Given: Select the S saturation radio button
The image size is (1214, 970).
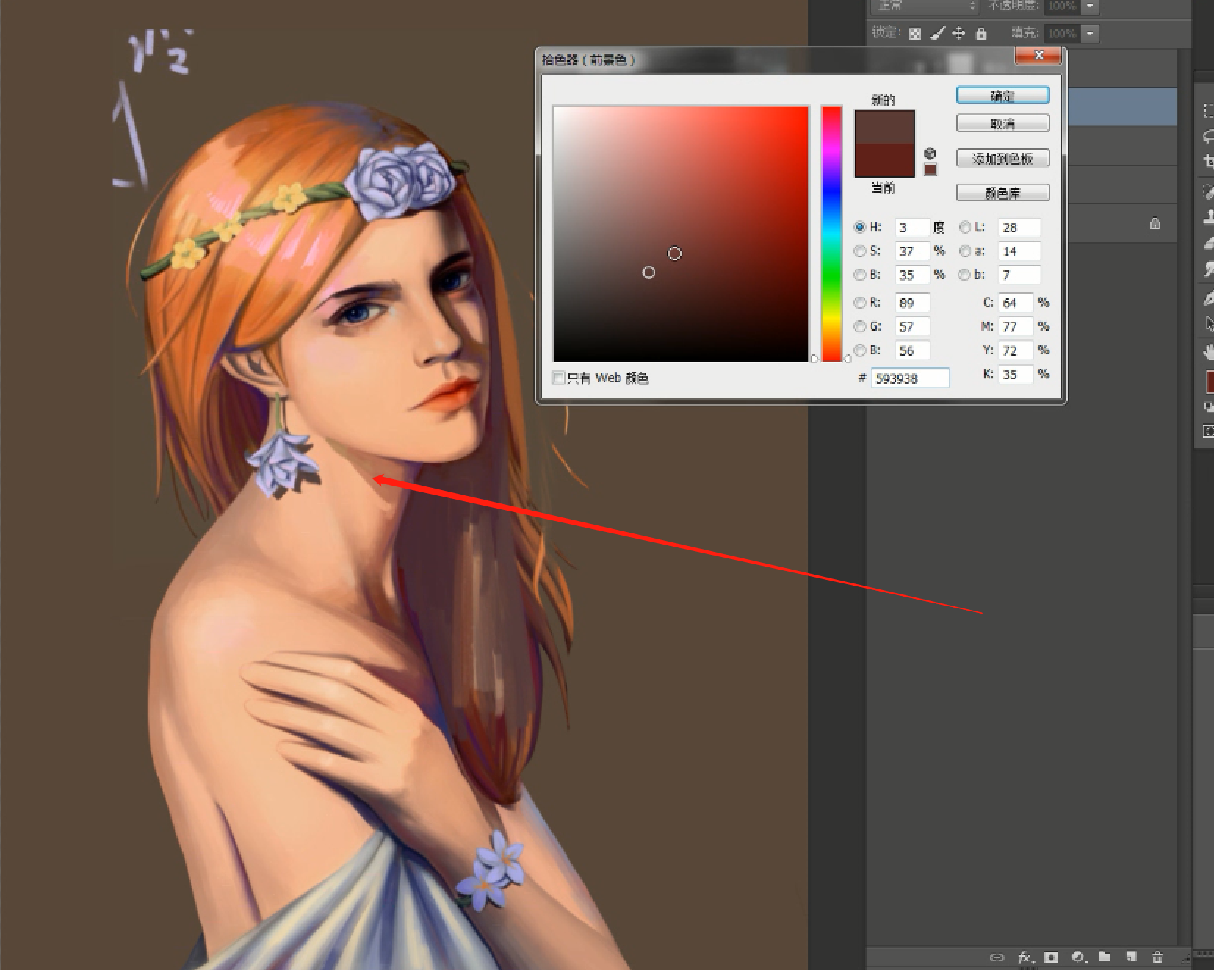Looking at the screenshot, I should 860,251.
